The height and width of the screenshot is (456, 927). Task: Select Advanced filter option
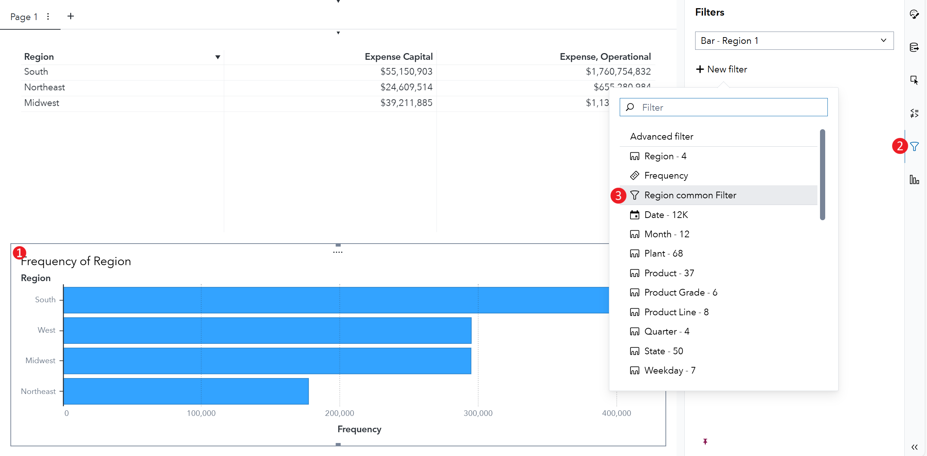tap(661, 136)
